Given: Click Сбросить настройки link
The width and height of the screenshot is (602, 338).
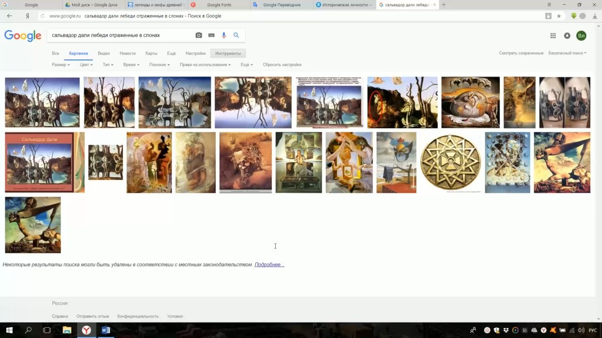Looking at the screenshot, I should pyautogui.click(x=282, y=65).
